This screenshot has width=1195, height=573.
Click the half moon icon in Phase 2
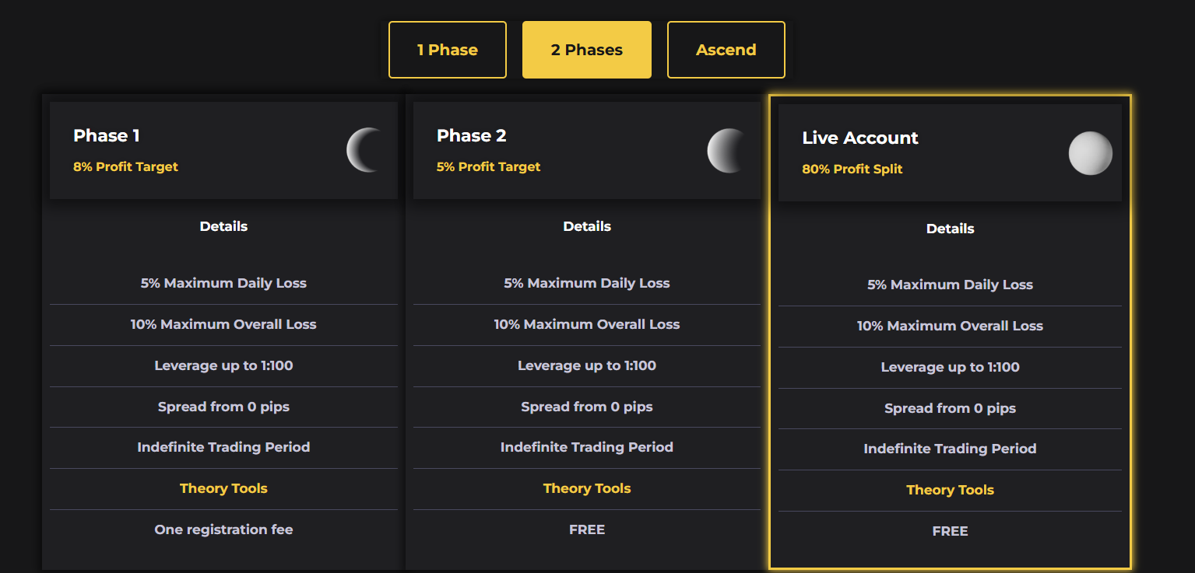coord(726,150)
